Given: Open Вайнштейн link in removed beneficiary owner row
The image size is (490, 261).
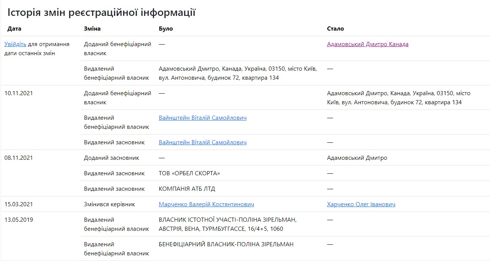Looking at the screenshot, I should [x=202, y=118].
